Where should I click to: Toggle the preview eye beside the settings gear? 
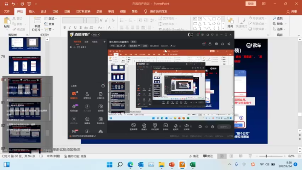click(x=206, y=127)
